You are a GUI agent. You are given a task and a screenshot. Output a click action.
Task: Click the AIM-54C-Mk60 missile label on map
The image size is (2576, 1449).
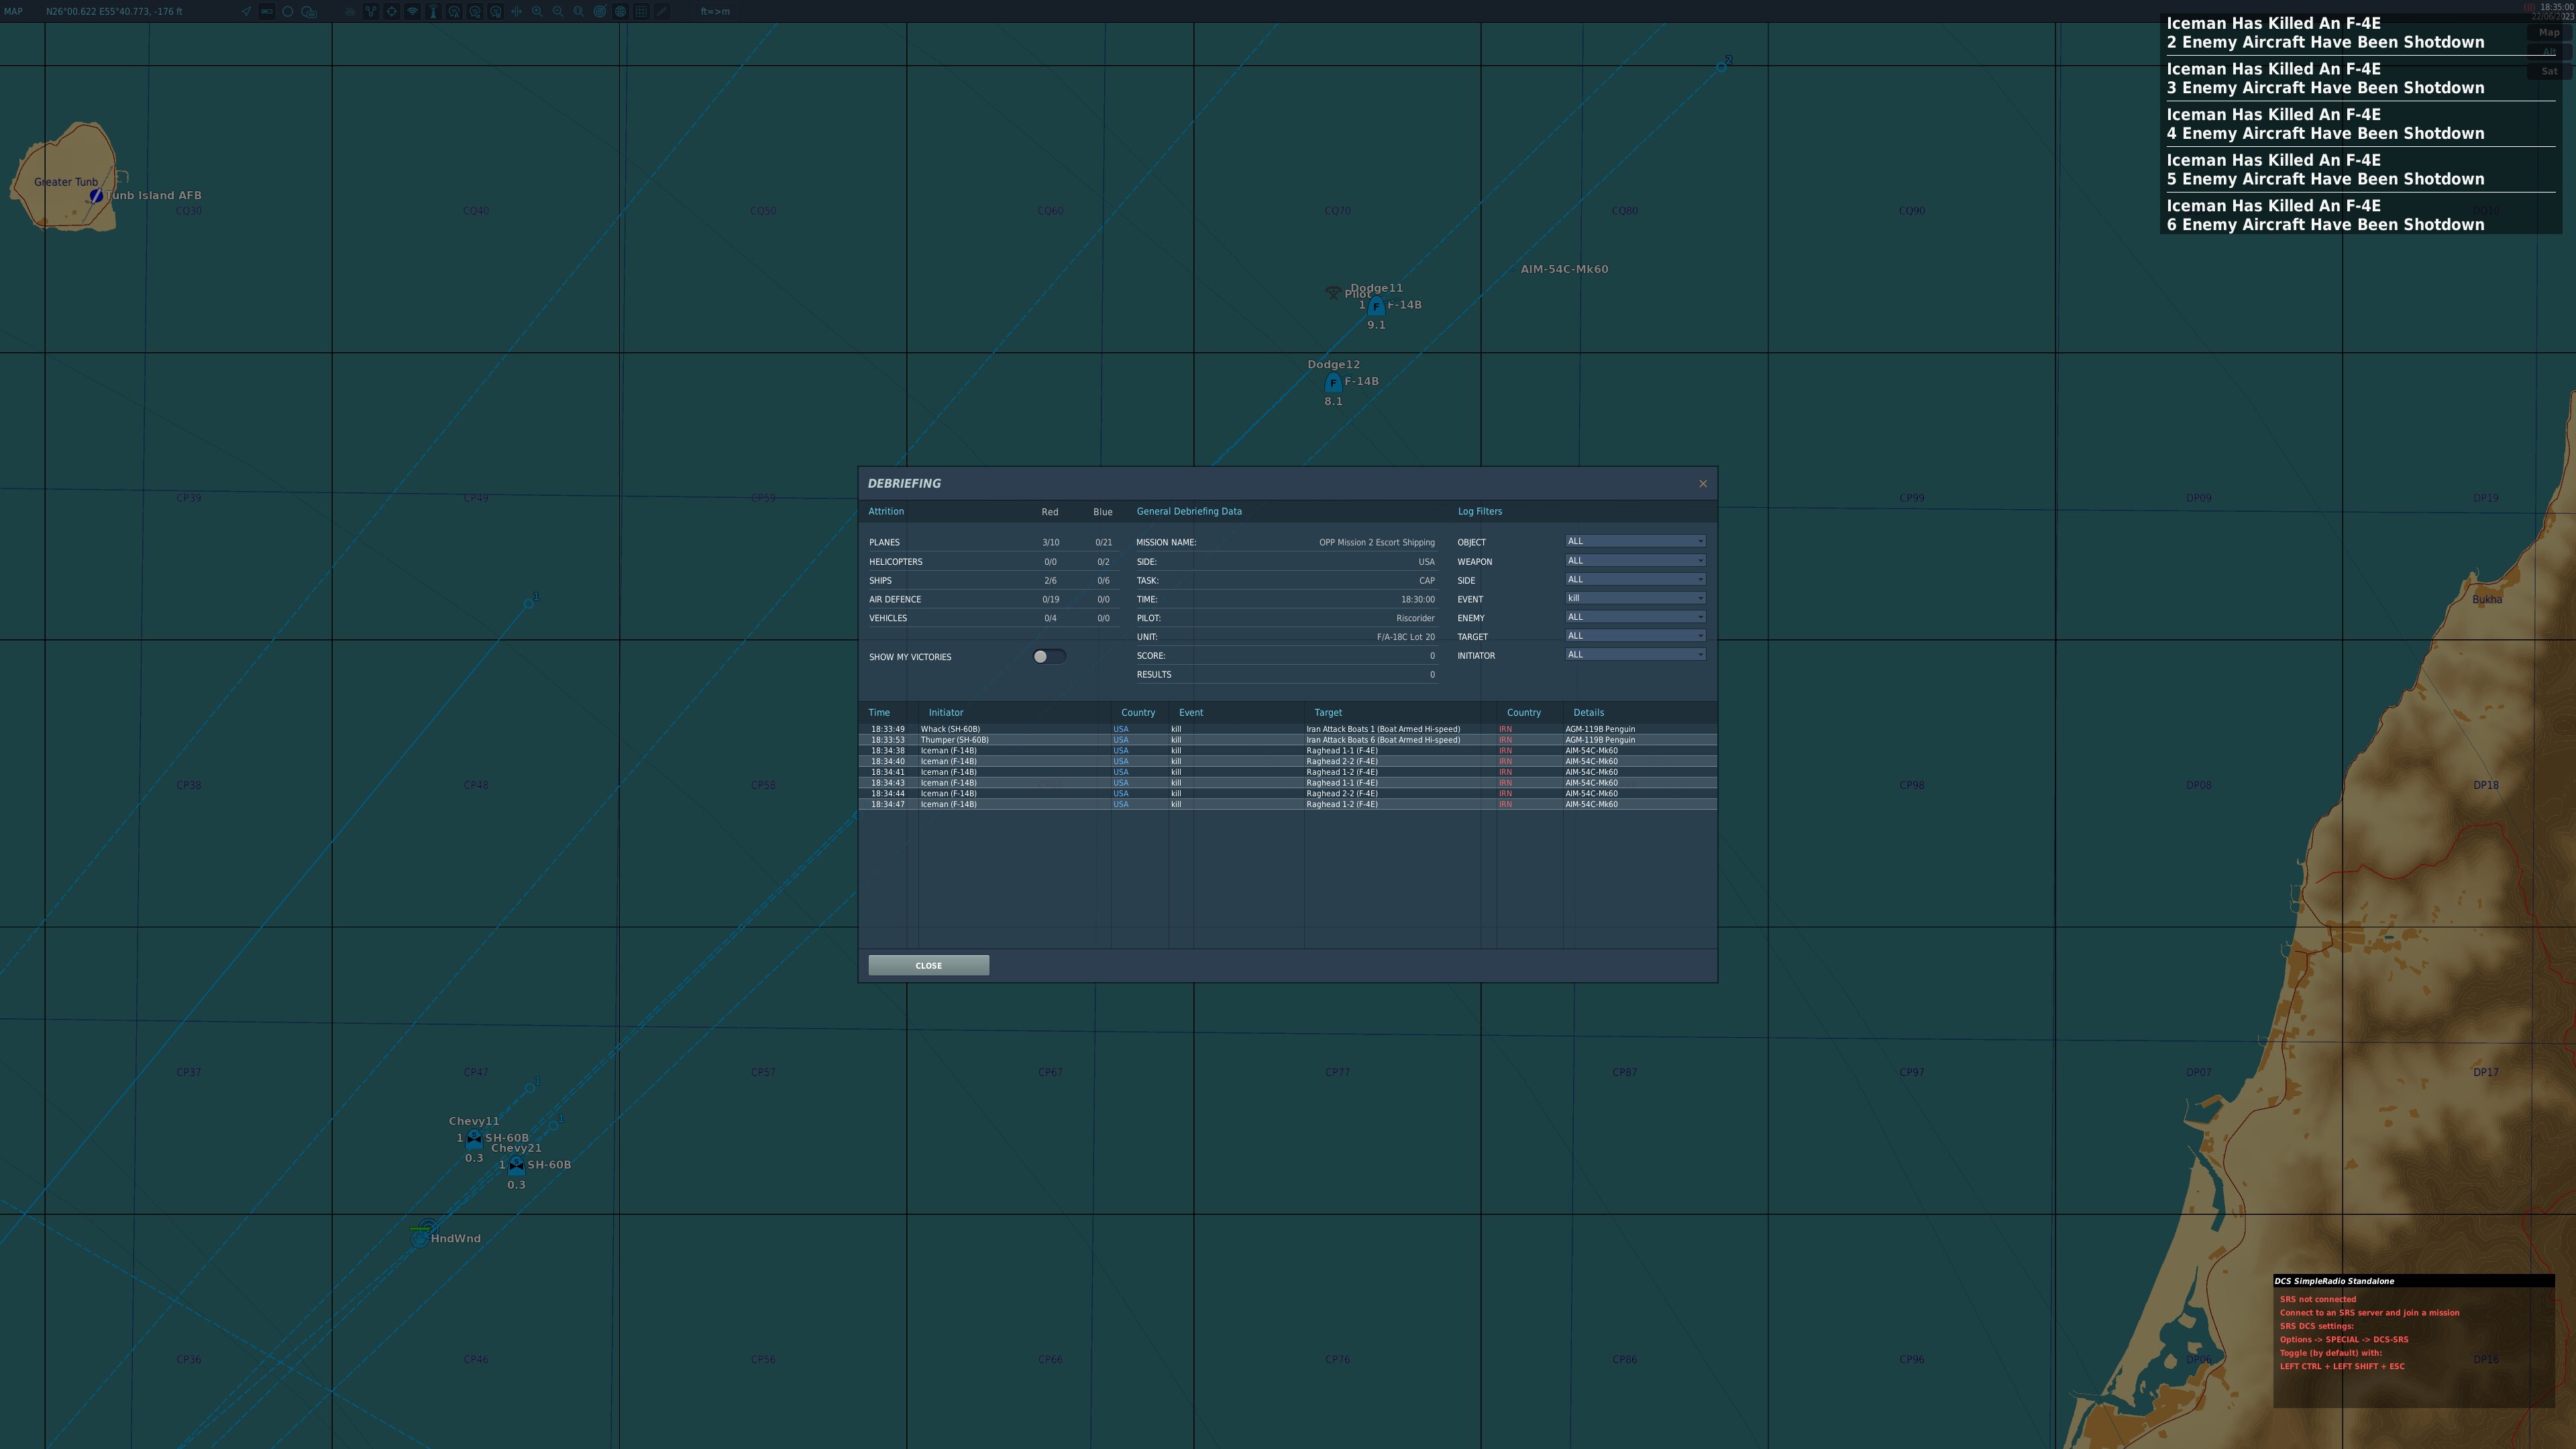[1564, 269]
